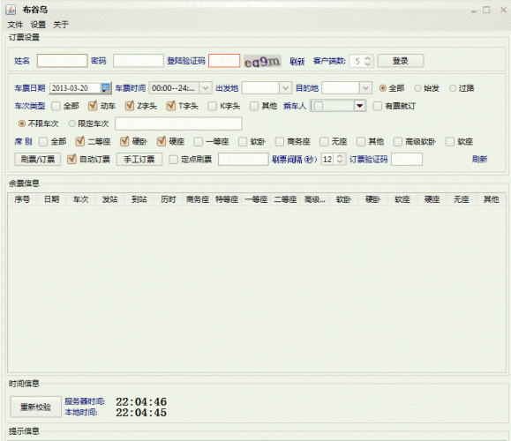Click the 刷新 link for 订票验证码

tap(480, 160)
